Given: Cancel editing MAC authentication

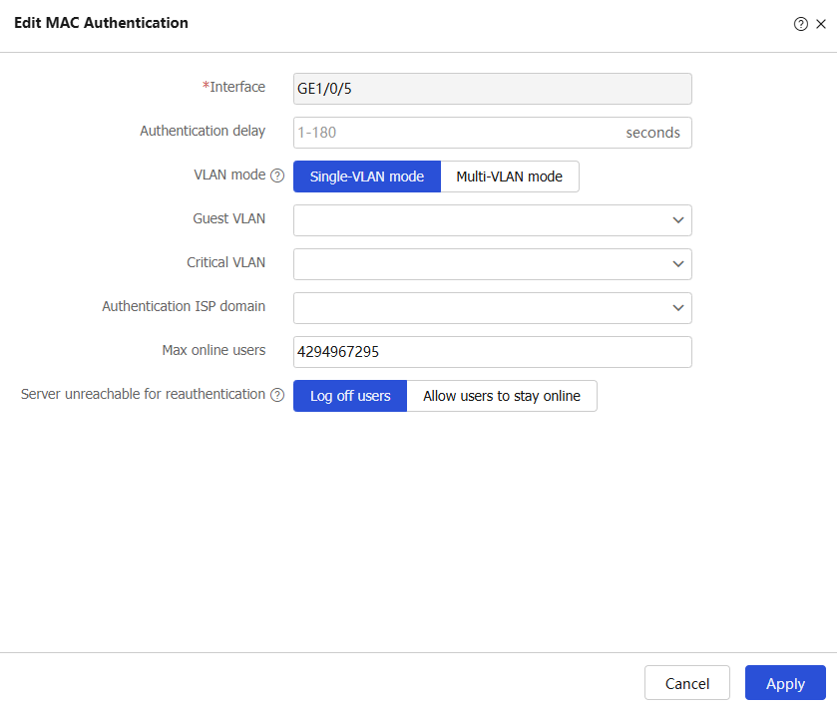Looking at the screenshot, I should tap(687, 682).
